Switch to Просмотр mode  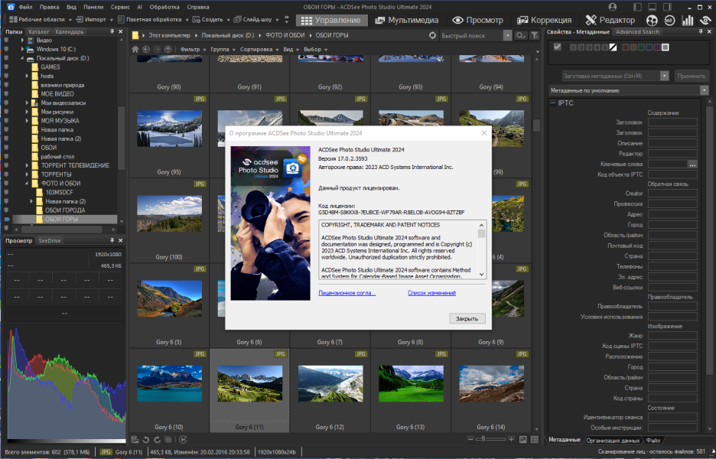[477, 20]
